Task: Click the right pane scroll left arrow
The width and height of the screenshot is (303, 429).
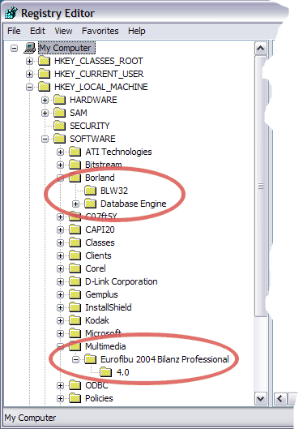Action: pos(280,399)
